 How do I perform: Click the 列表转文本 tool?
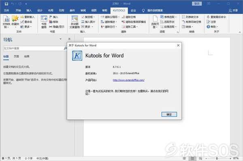(x=190, y=17)
